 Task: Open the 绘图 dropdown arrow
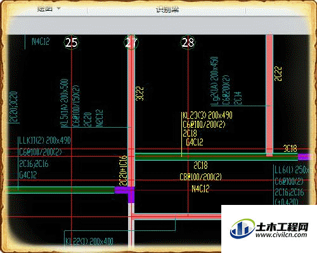(58, 8)
